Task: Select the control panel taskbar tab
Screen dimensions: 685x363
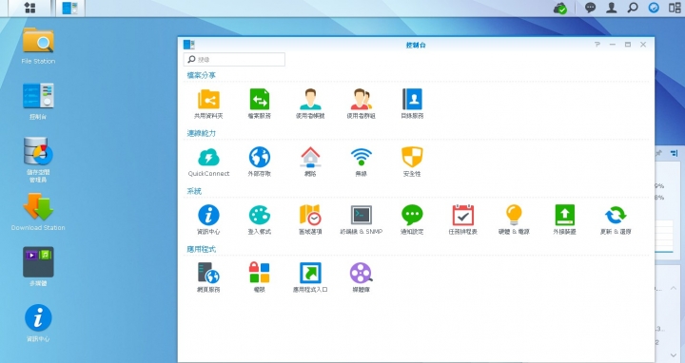Action: [70, 8]
